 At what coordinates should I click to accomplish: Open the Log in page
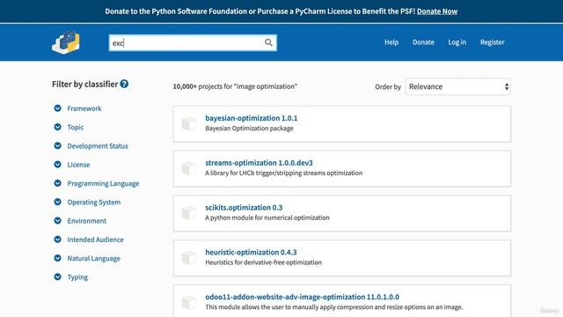click(x=457, y=42)
